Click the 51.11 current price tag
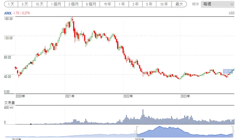 [228, 71]
